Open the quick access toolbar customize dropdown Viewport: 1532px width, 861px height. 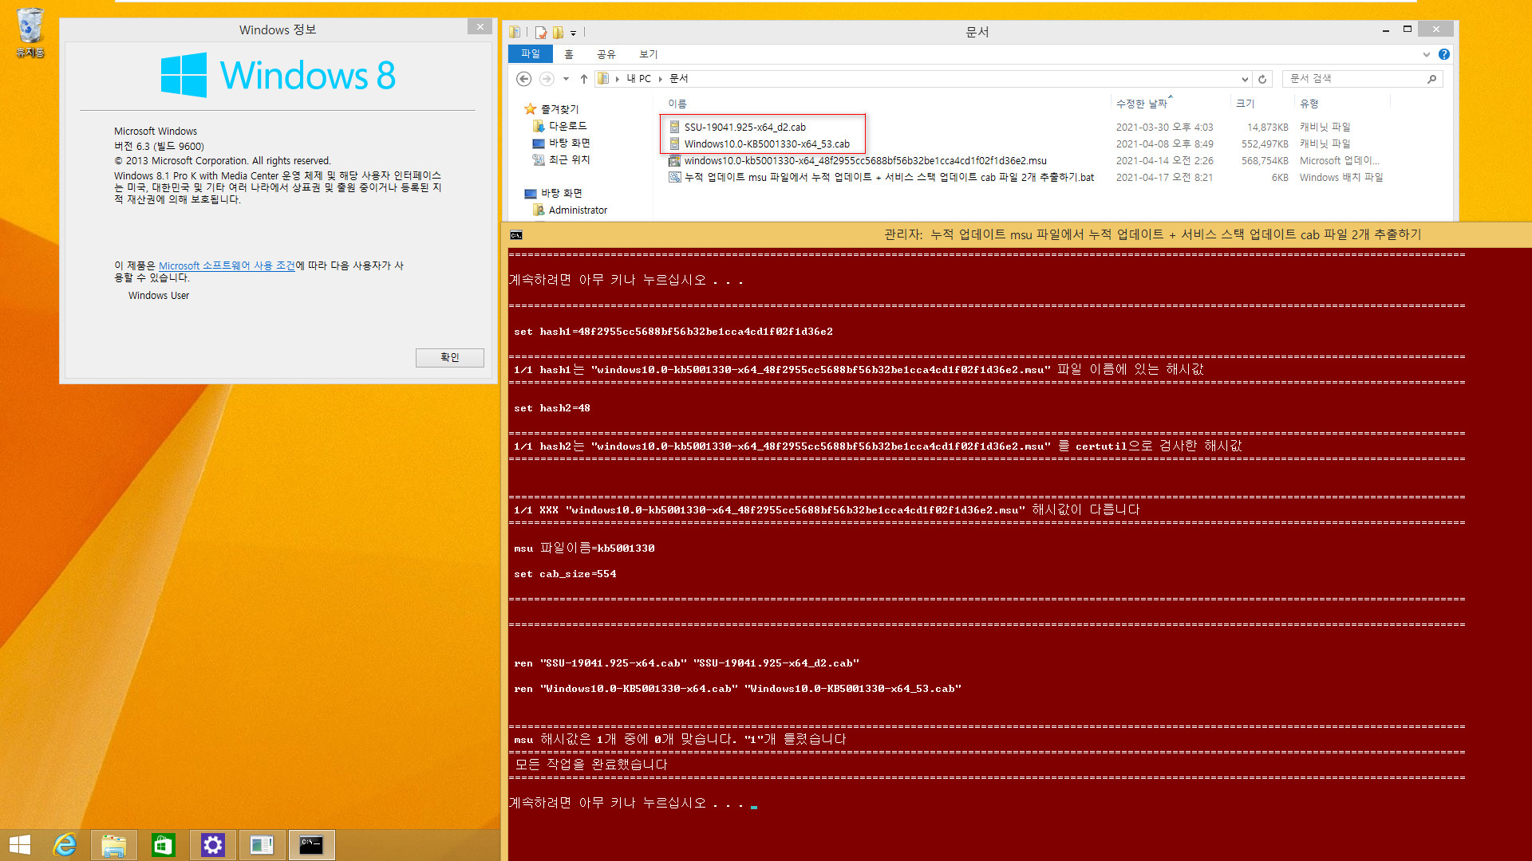(573, 33)
